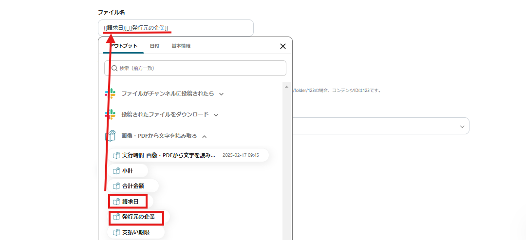The image size is (526, 240).
Task: Insert the 請求日 output value
Action: [130, 202]
